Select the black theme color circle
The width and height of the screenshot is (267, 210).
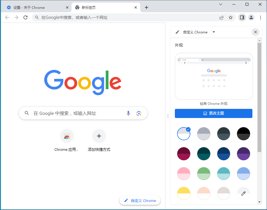click(x=244, y=133)
